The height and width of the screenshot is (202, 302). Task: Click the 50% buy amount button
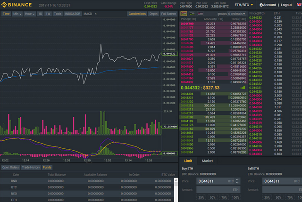pos(213,198)
